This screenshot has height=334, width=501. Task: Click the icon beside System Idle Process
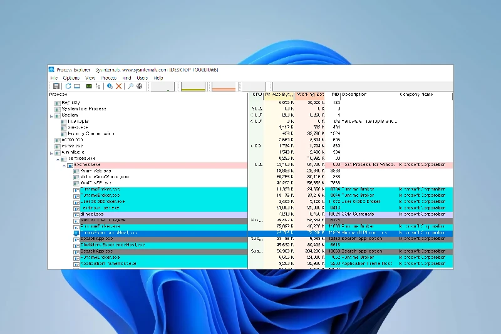pyautogui.click(x=58, y=109)
